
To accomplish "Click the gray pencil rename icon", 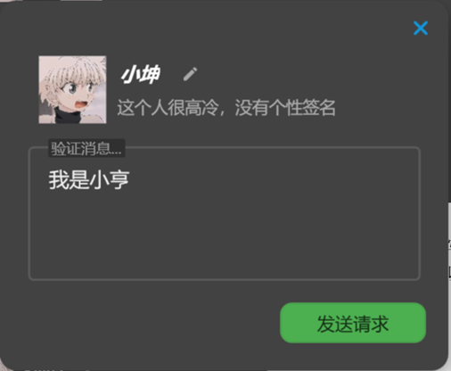I will tap(190, 74).
